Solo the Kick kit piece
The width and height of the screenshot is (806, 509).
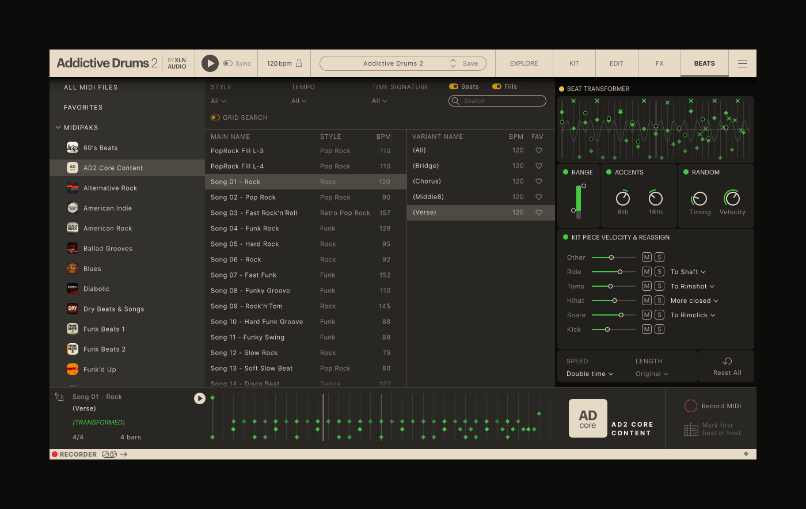tap(660, 329)
